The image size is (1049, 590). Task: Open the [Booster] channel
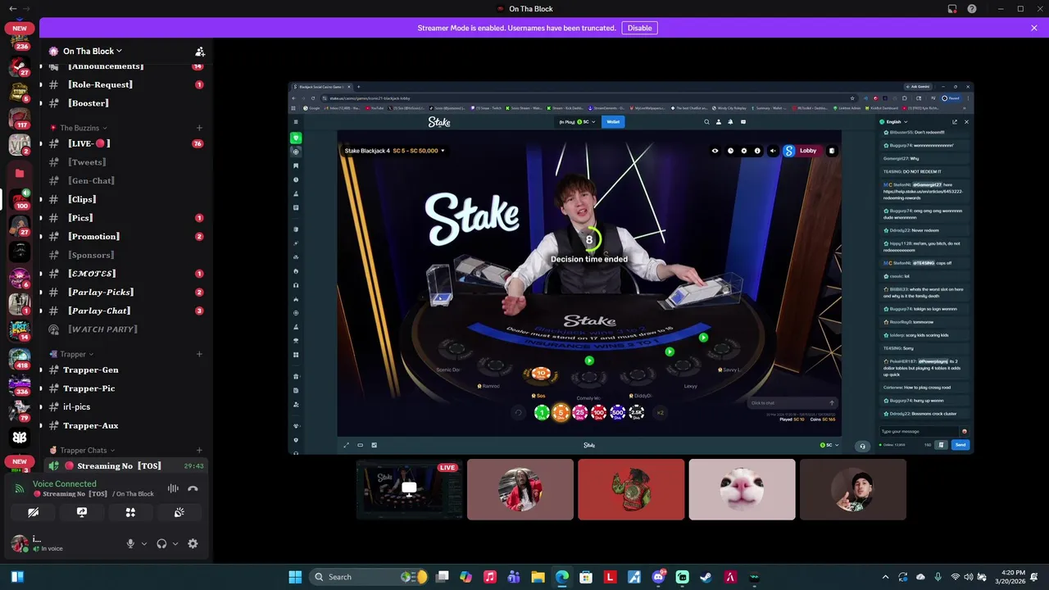click(x=126, y=103)
